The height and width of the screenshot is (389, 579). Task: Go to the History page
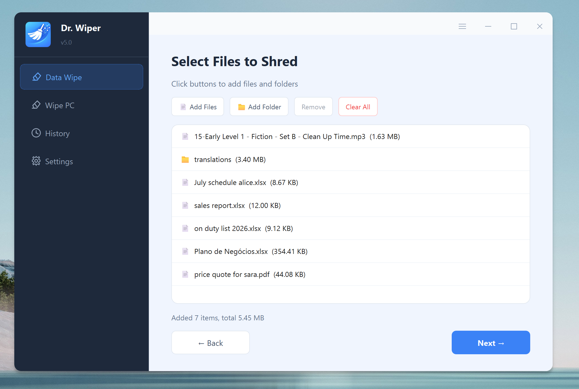[x=82, y=133]
